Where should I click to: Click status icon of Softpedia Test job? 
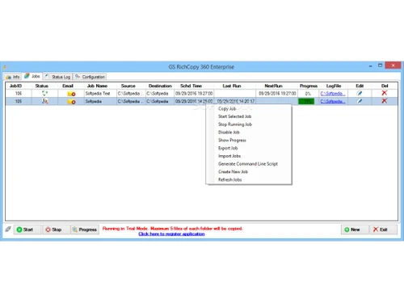click(44, 94)
